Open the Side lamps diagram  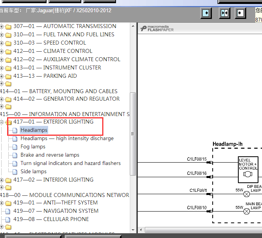coord(34,171)
